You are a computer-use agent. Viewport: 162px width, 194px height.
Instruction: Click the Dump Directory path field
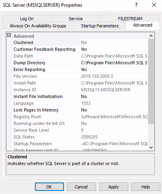click(x=114, y=63)
